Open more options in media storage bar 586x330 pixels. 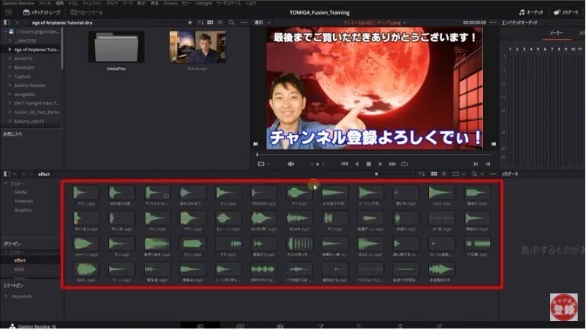pyautogui.click(x=244, y=22)
